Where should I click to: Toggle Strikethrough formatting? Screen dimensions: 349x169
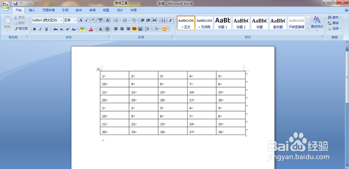[55, 29]
